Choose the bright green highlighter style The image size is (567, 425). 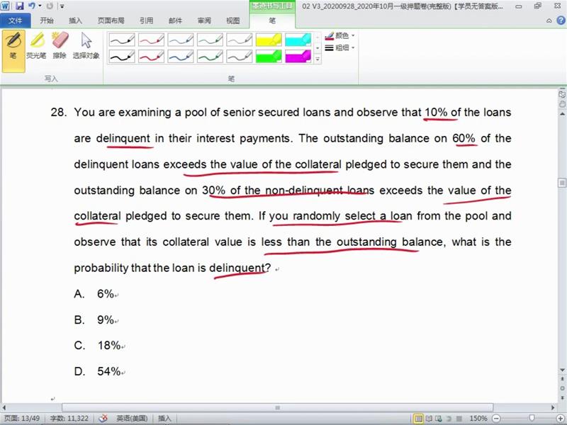(x=269, y=56)
